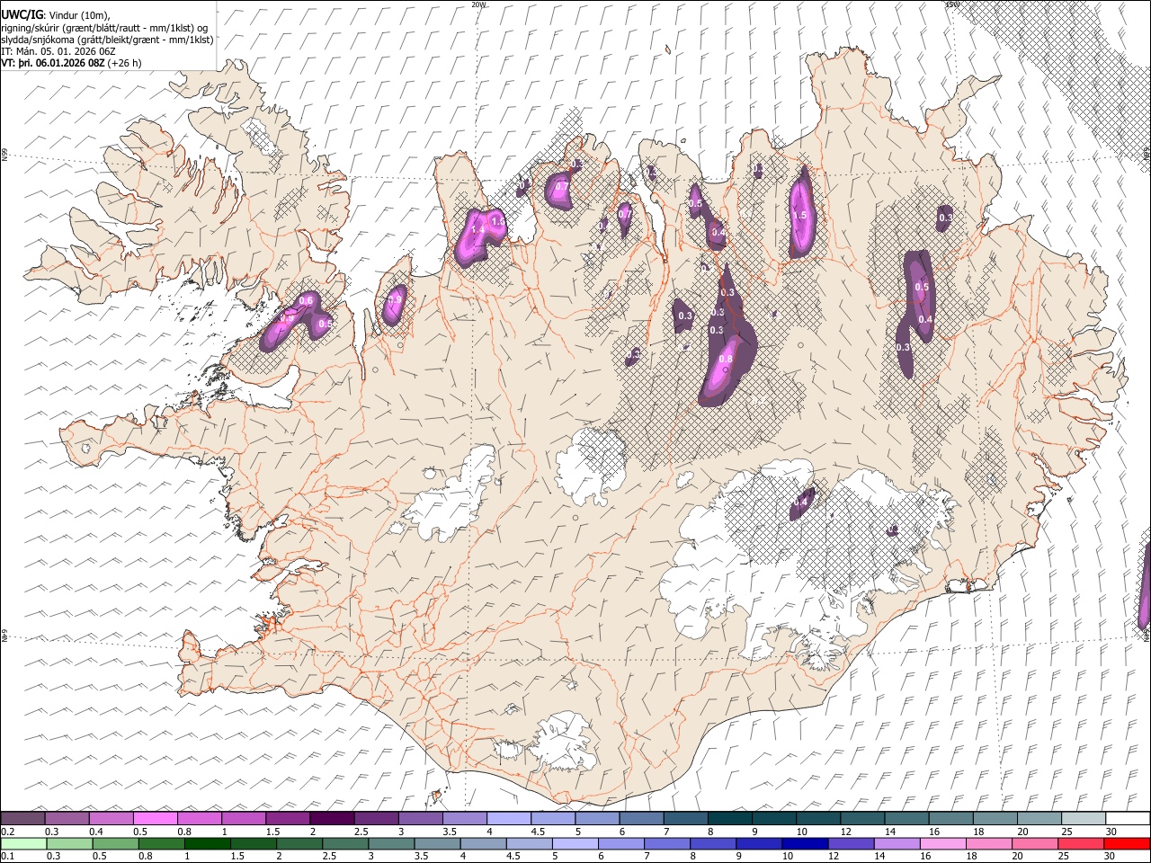Click the "0.8" snowfall value on the map

coord(726,360)
